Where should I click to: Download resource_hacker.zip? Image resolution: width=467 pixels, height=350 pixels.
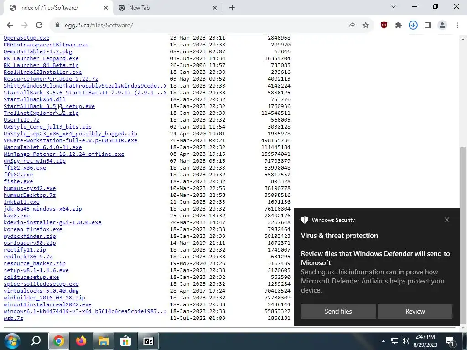click(35, 264)
